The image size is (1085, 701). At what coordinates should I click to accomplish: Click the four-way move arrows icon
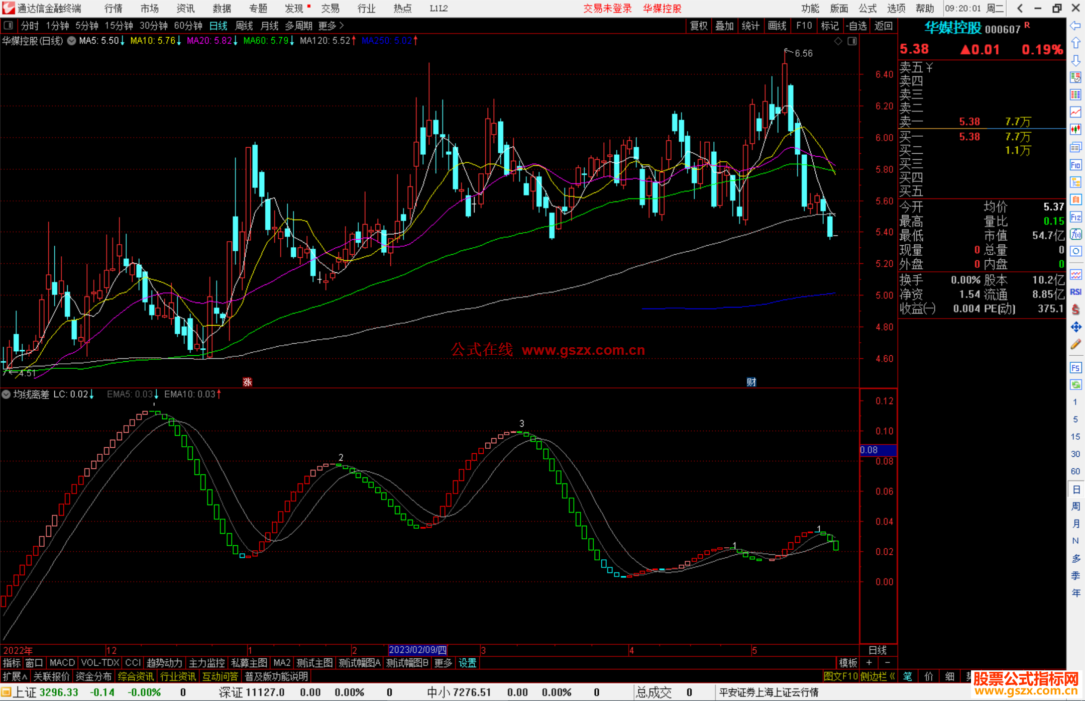[x=1075, y=327]
